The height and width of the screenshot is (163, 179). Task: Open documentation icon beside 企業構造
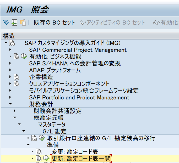point(16,77)
